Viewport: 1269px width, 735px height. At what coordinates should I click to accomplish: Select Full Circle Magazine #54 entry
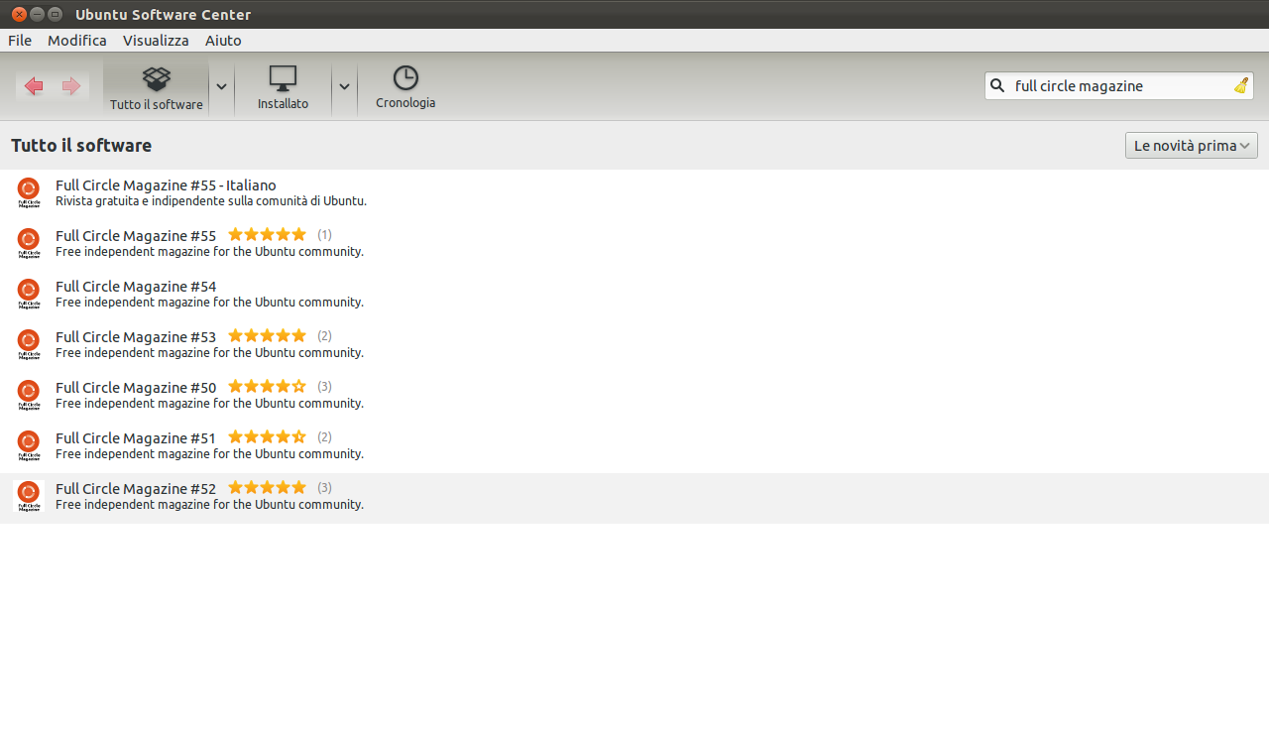click(x=634, y=295)
